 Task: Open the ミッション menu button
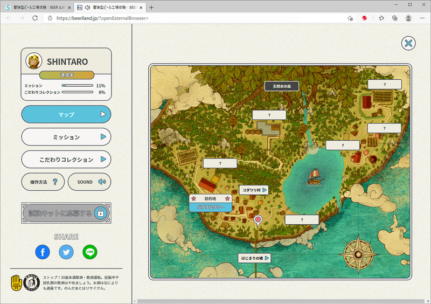tap(66, 137)
